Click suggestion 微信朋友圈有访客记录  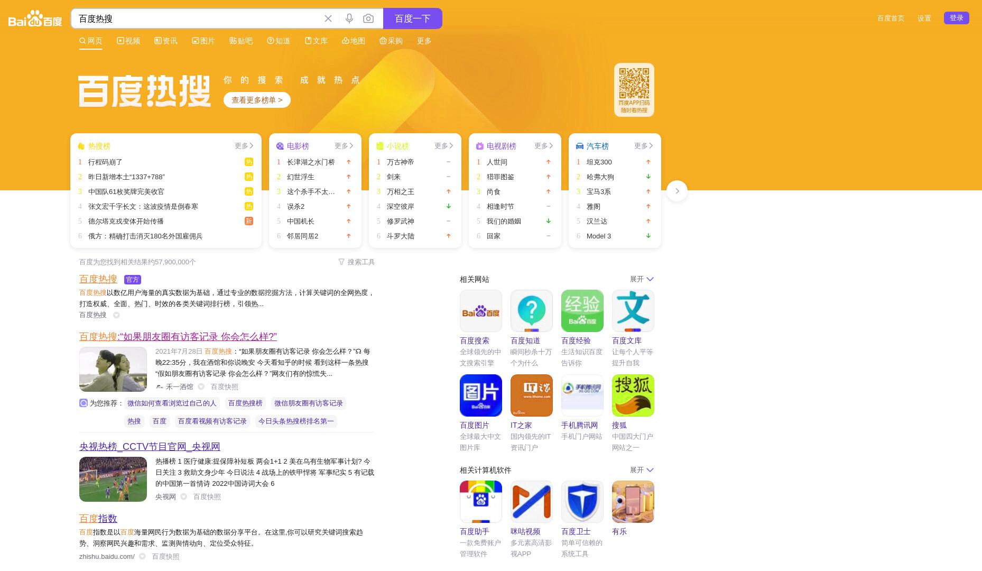pyautogui.click(x=309, y=403)
